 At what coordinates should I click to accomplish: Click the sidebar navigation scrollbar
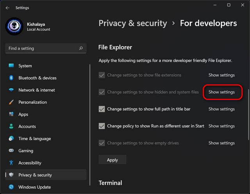pyautogui.click(x=90, y=125)
